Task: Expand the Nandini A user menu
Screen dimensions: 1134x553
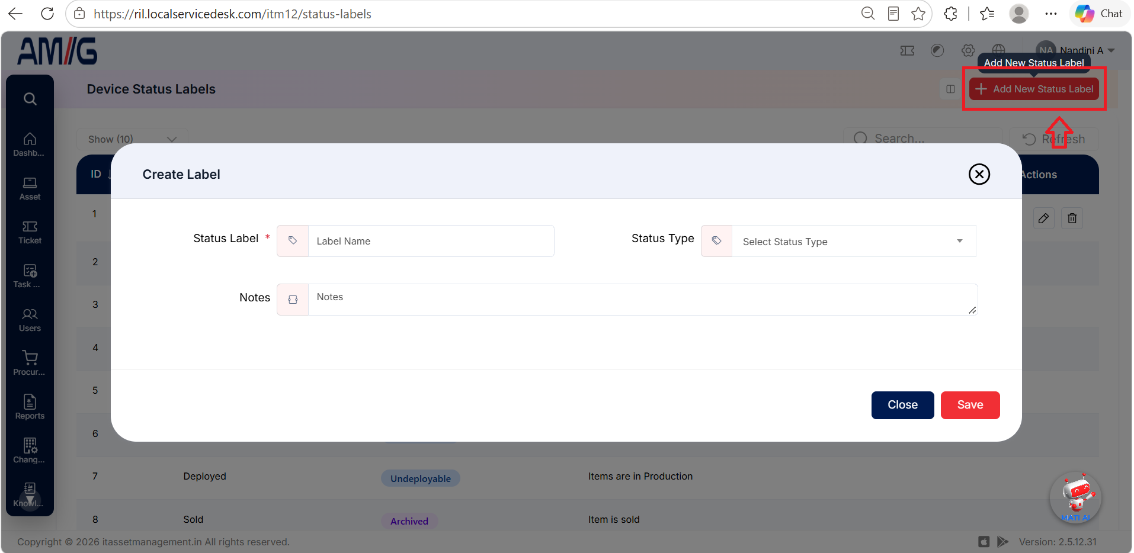Action: (x=1075, y=50)
